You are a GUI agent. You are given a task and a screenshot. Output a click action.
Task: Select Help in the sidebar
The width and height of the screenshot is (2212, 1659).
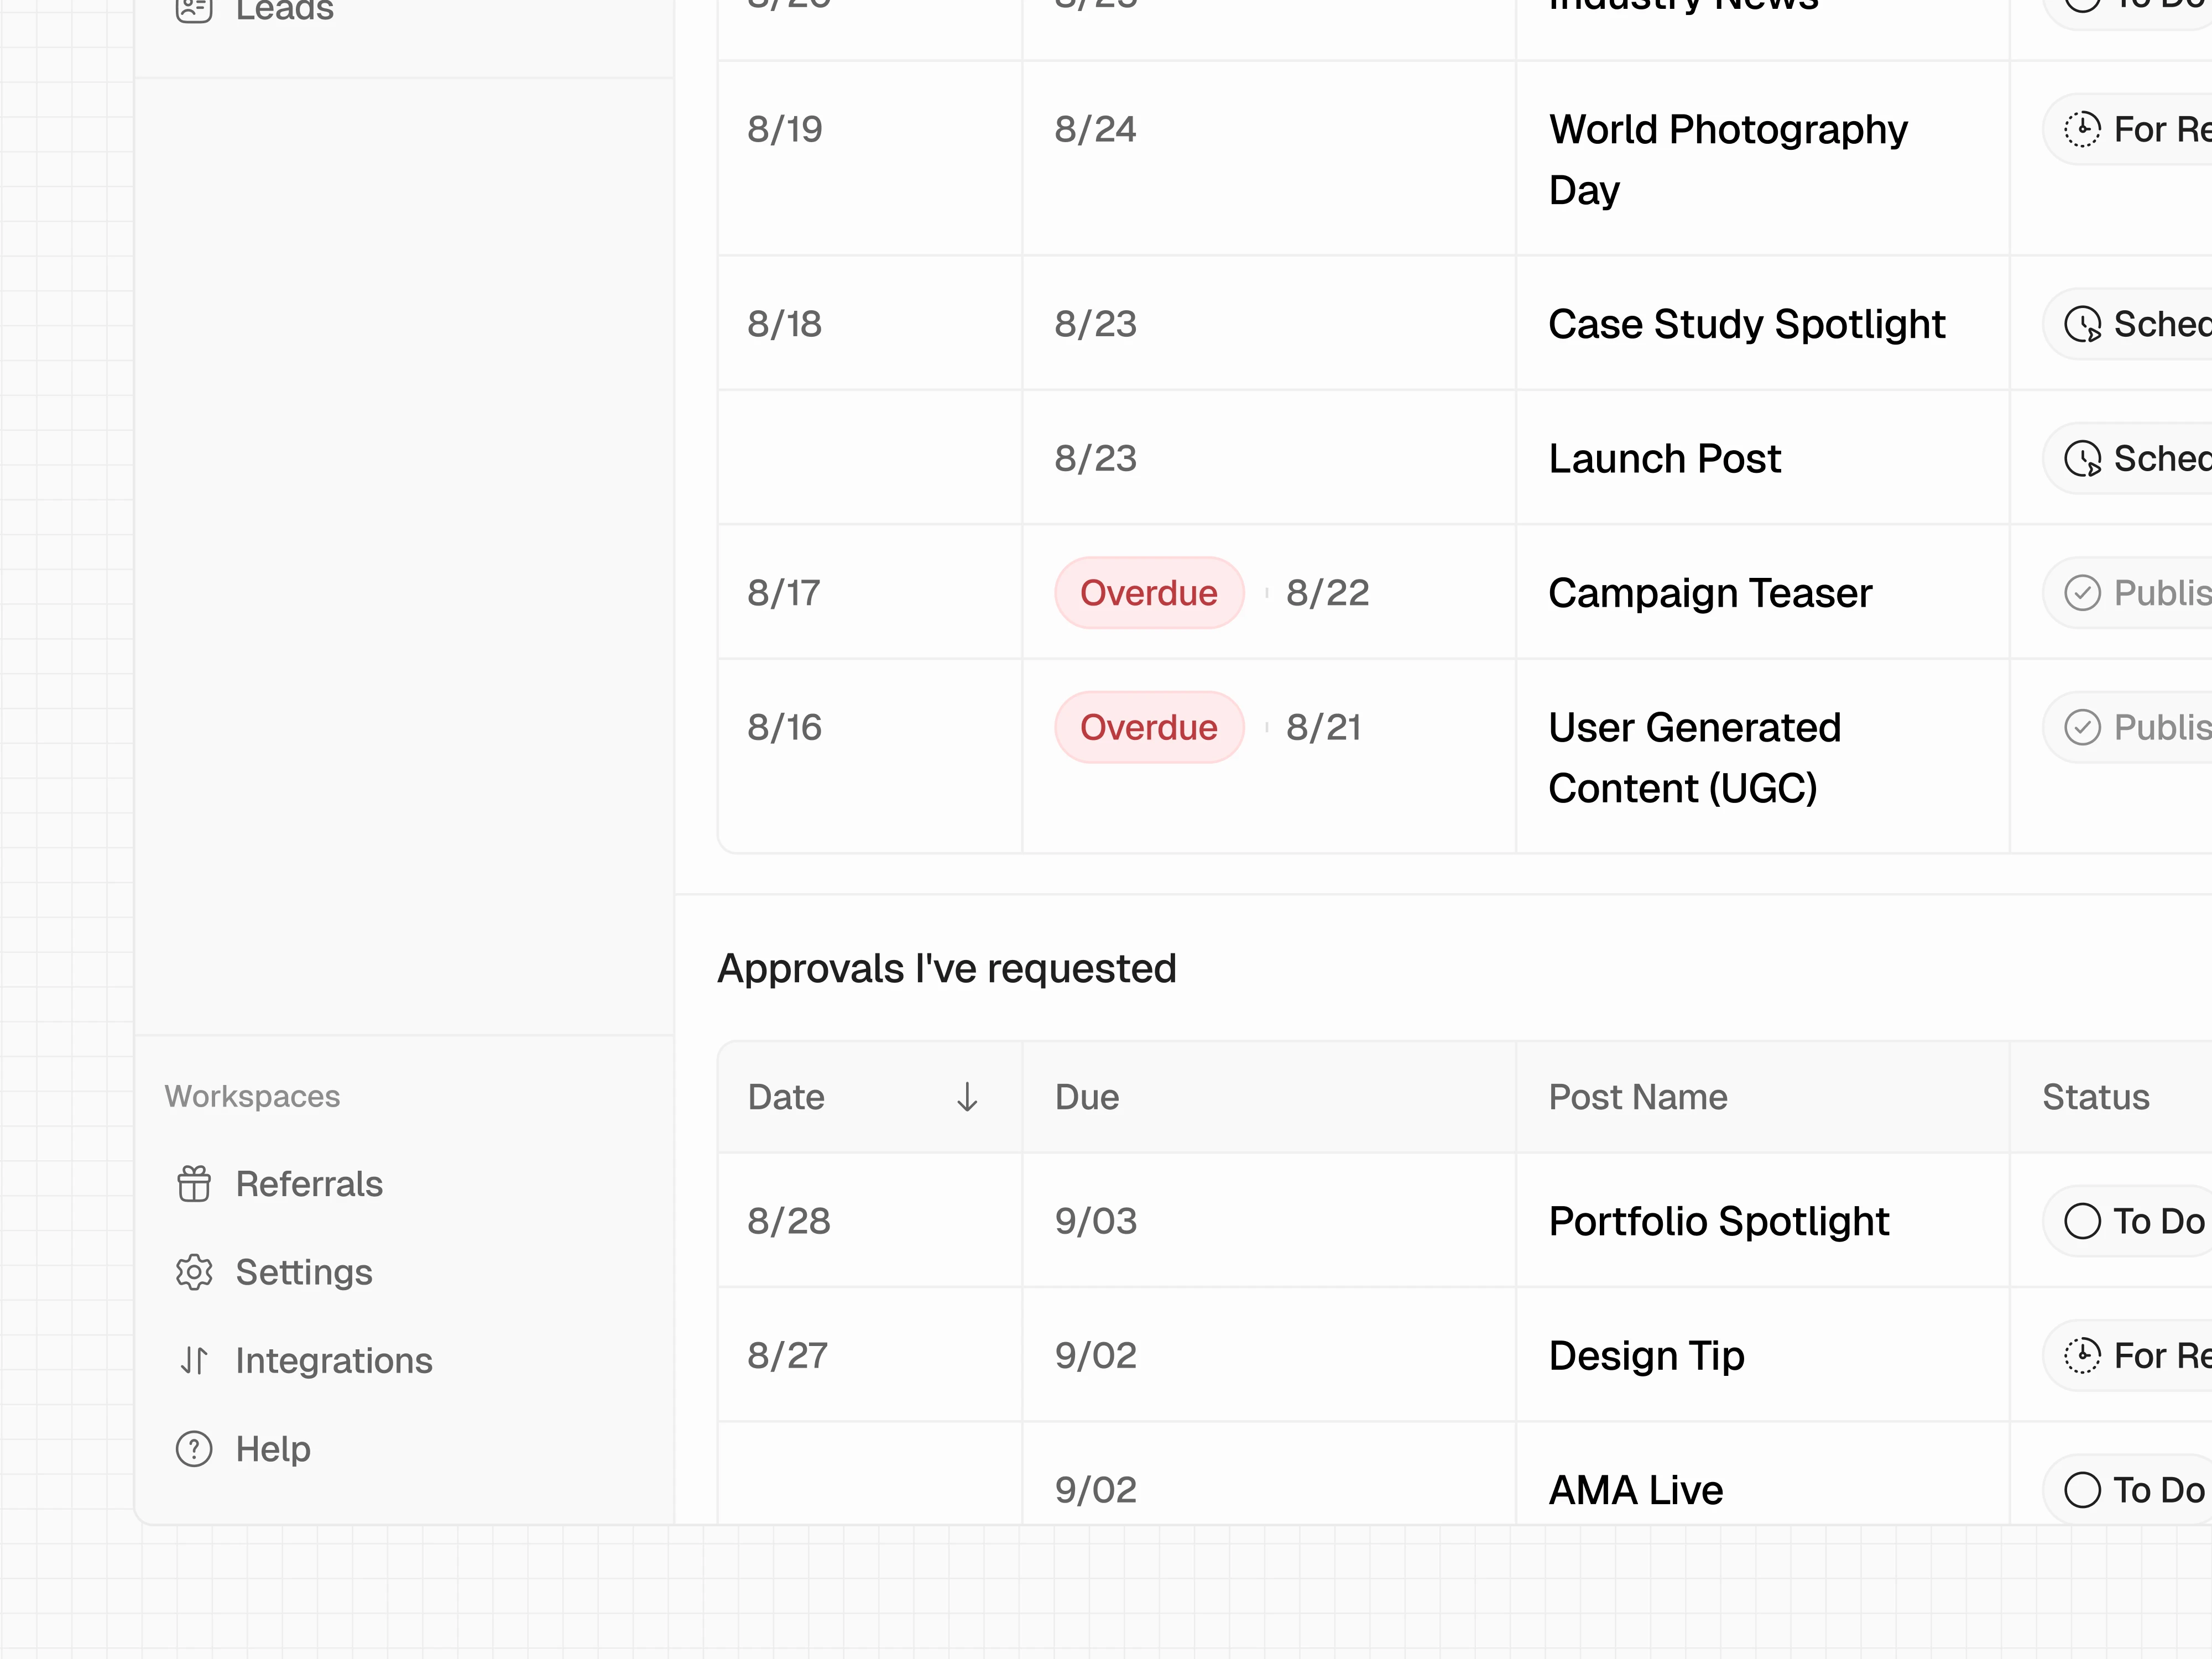coord(272,1448)
